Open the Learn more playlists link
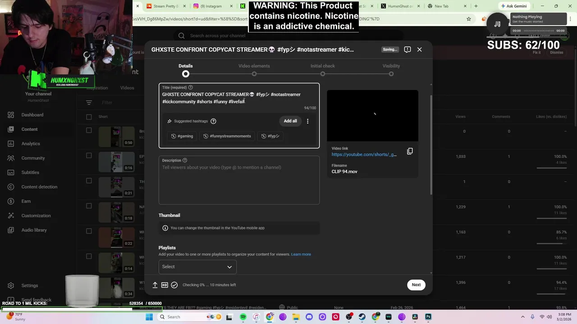Viewport: 577px width, 324px height. pos(301,254)
